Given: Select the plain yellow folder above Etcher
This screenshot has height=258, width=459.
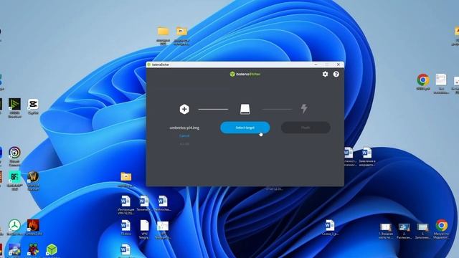Looking at the screenshot, I should pos(163,35).
